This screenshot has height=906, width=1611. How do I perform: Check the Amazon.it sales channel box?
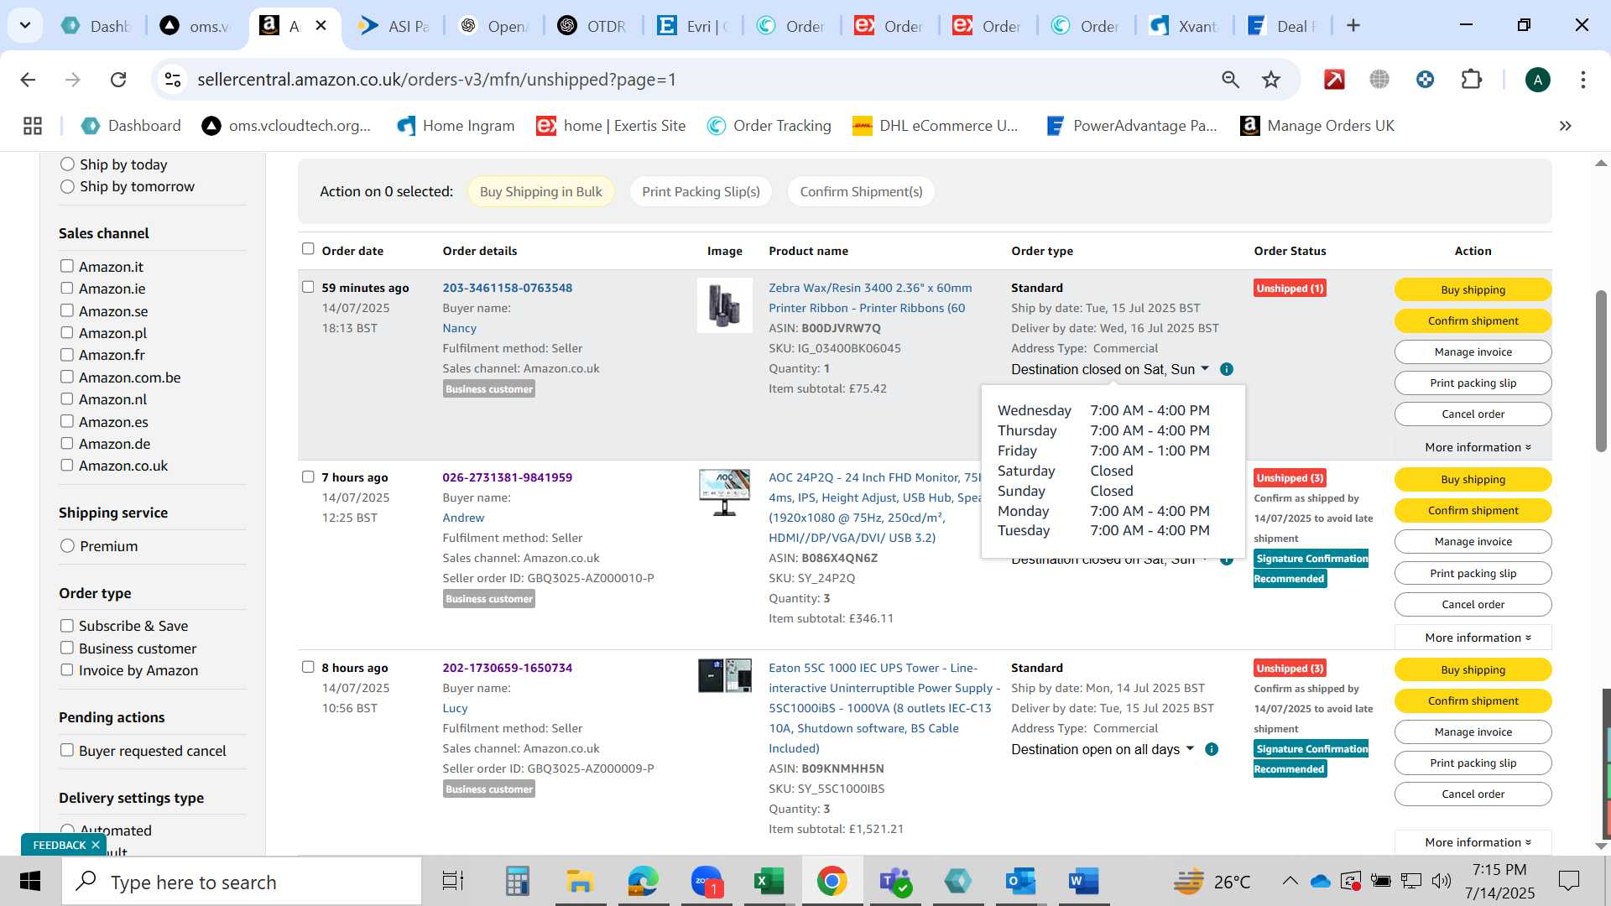67,266
